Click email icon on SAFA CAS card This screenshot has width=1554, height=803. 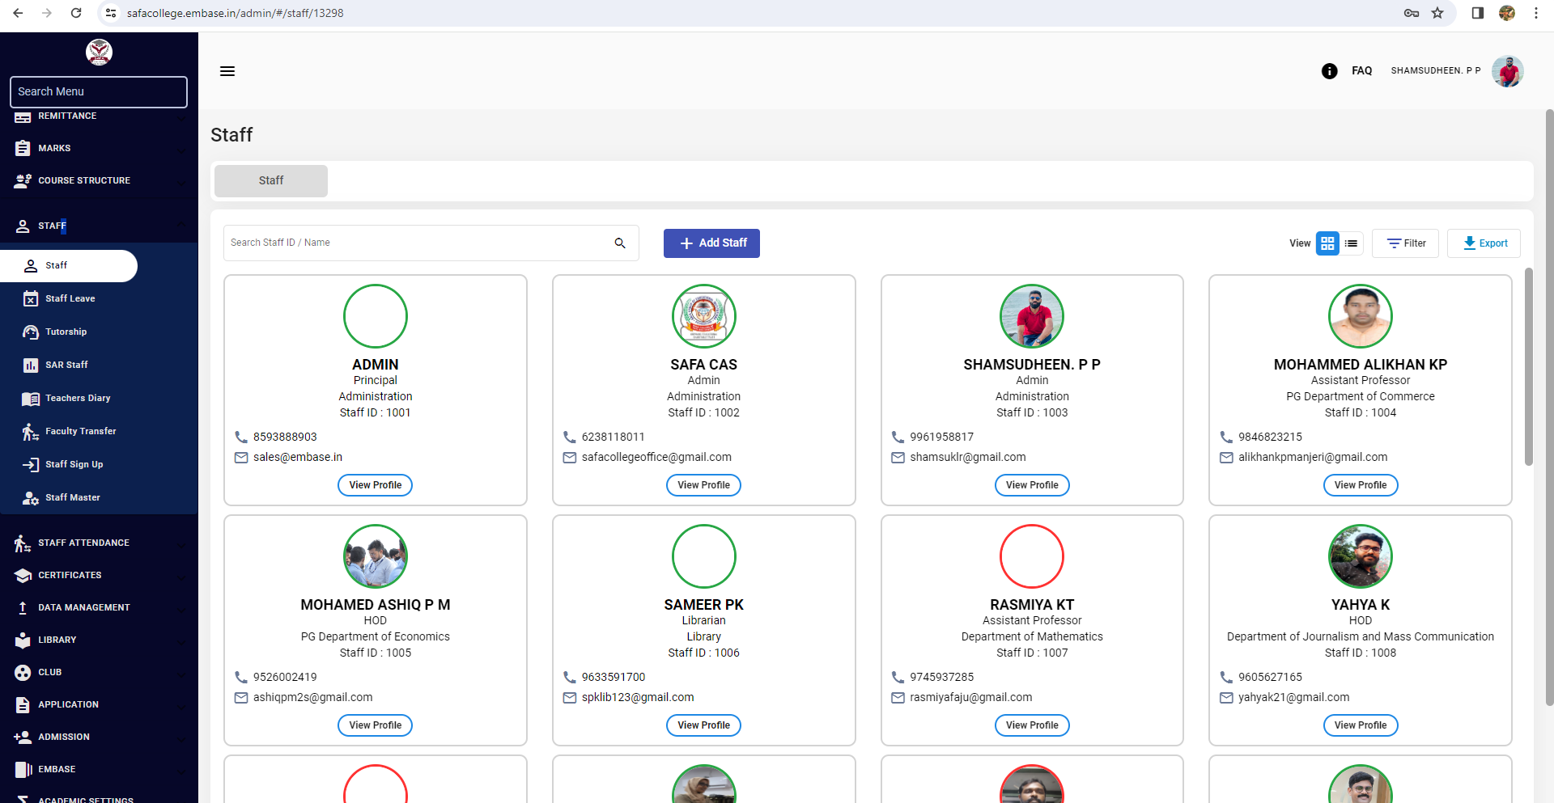tap(570, 457)
